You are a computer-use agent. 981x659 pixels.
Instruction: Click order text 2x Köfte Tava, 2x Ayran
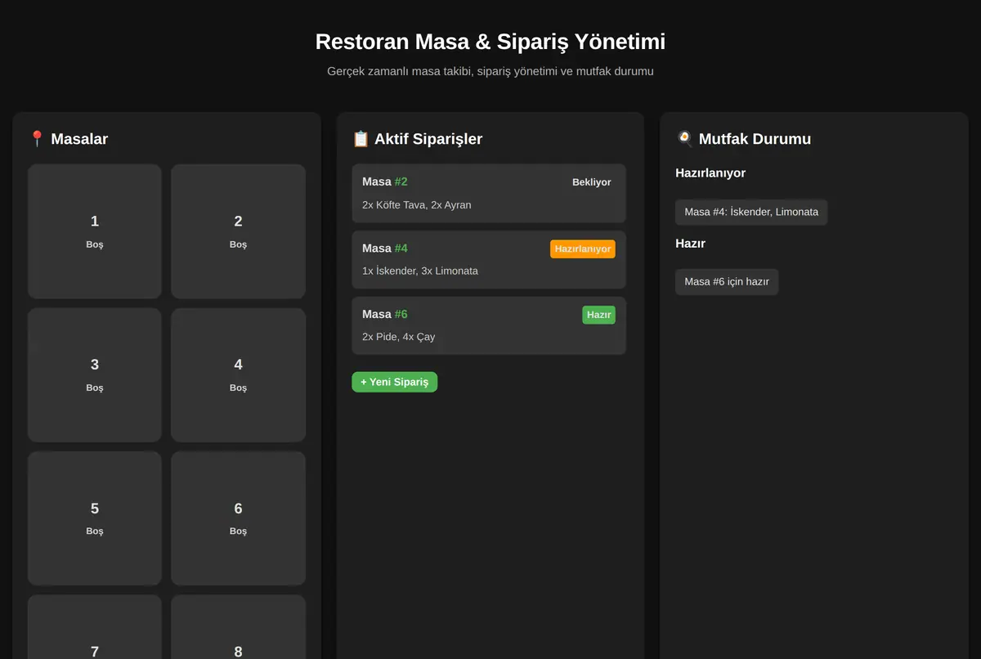(x=417, y=204)
